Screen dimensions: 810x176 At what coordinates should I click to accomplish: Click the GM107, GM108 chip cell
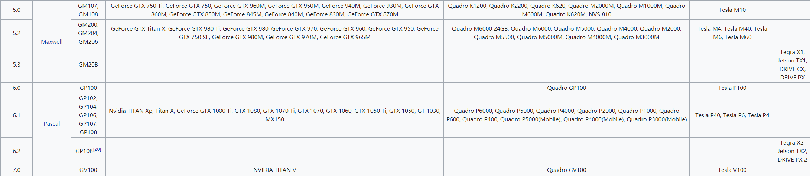(88, 10)
